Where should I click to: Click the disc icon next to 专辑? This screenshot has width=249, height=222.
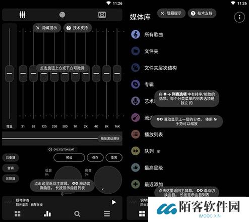pyautogui.click(x=136, y=84)
